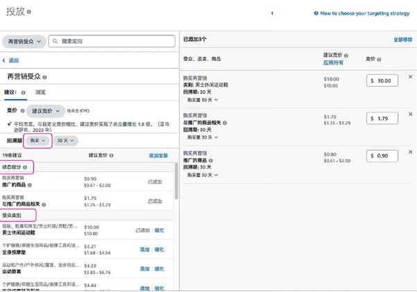Click the collapse arrow in the top bar
This screenshot has height=292, width=417.
pyautogui.click(x=272, y=13)
